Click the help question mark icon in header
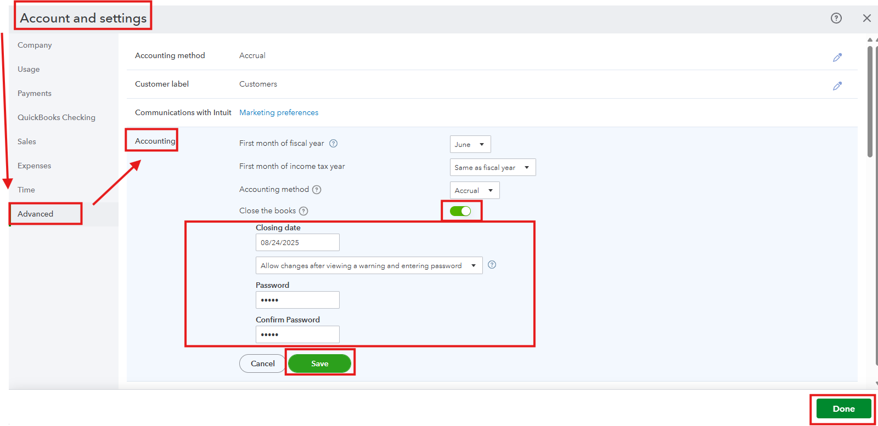Viewport: 878px width, 426px height. [836, 18]
